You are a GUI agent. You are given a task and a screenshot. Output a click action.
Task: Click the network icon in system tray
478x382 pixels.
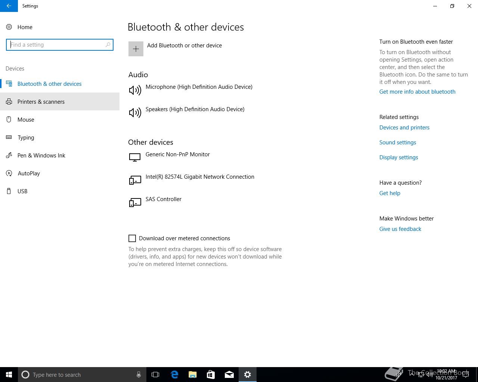point(421,375)
